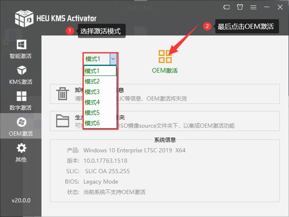Minimize the HEU KMS Activator window
The height and width of the screenshot is (217, 289).
pos(267,7)
